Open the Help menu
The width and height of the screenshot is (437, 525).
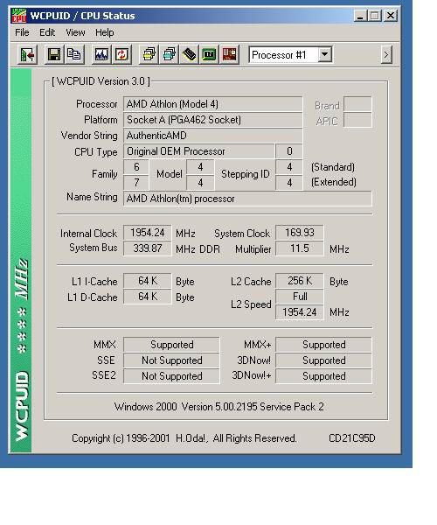tap(105, 32)
